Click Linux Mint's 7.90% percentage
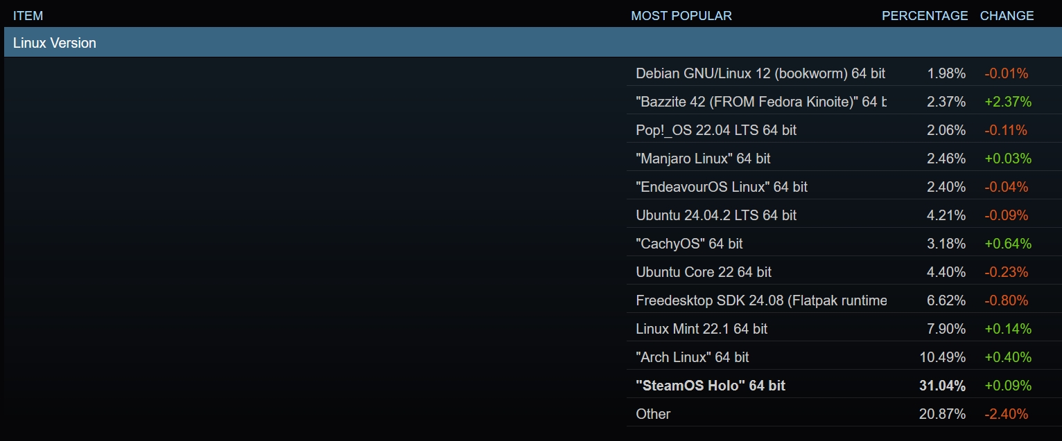The width and height of the screenshot is (1062, 441). click(946, 329)
